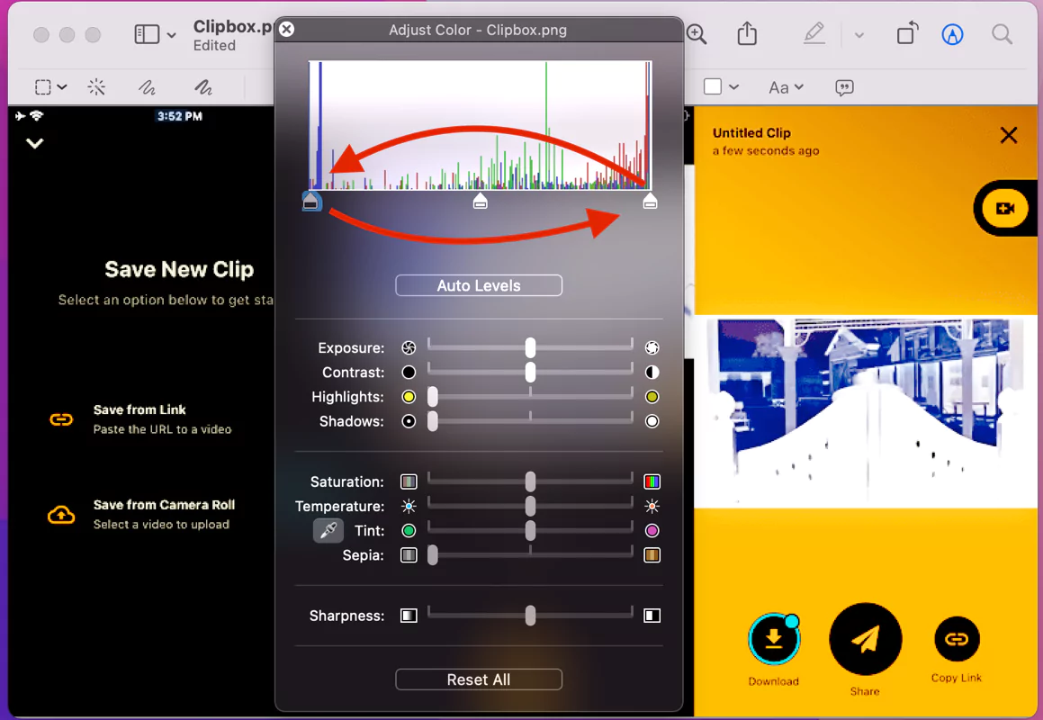The image size is (1043, 720).
Task: Select the Instant Alpha wand tool
Action: tap(96, 86)
